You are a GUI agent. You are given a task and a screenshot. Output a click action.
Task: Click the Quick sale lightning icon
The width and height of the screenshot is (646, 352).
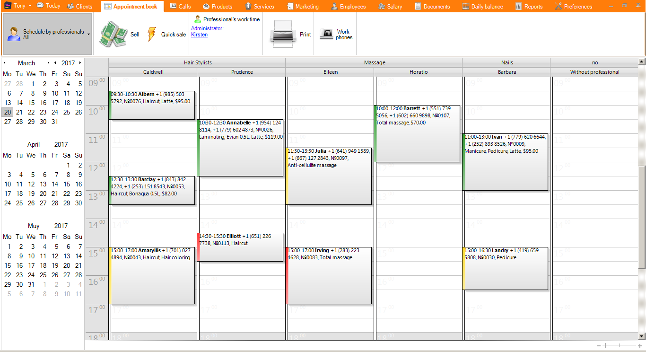(x=151, y=34)
